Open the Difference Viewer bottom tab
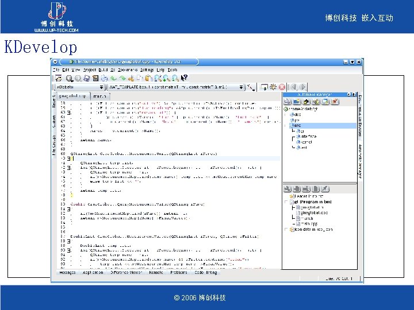 click(x=126, y=273)
